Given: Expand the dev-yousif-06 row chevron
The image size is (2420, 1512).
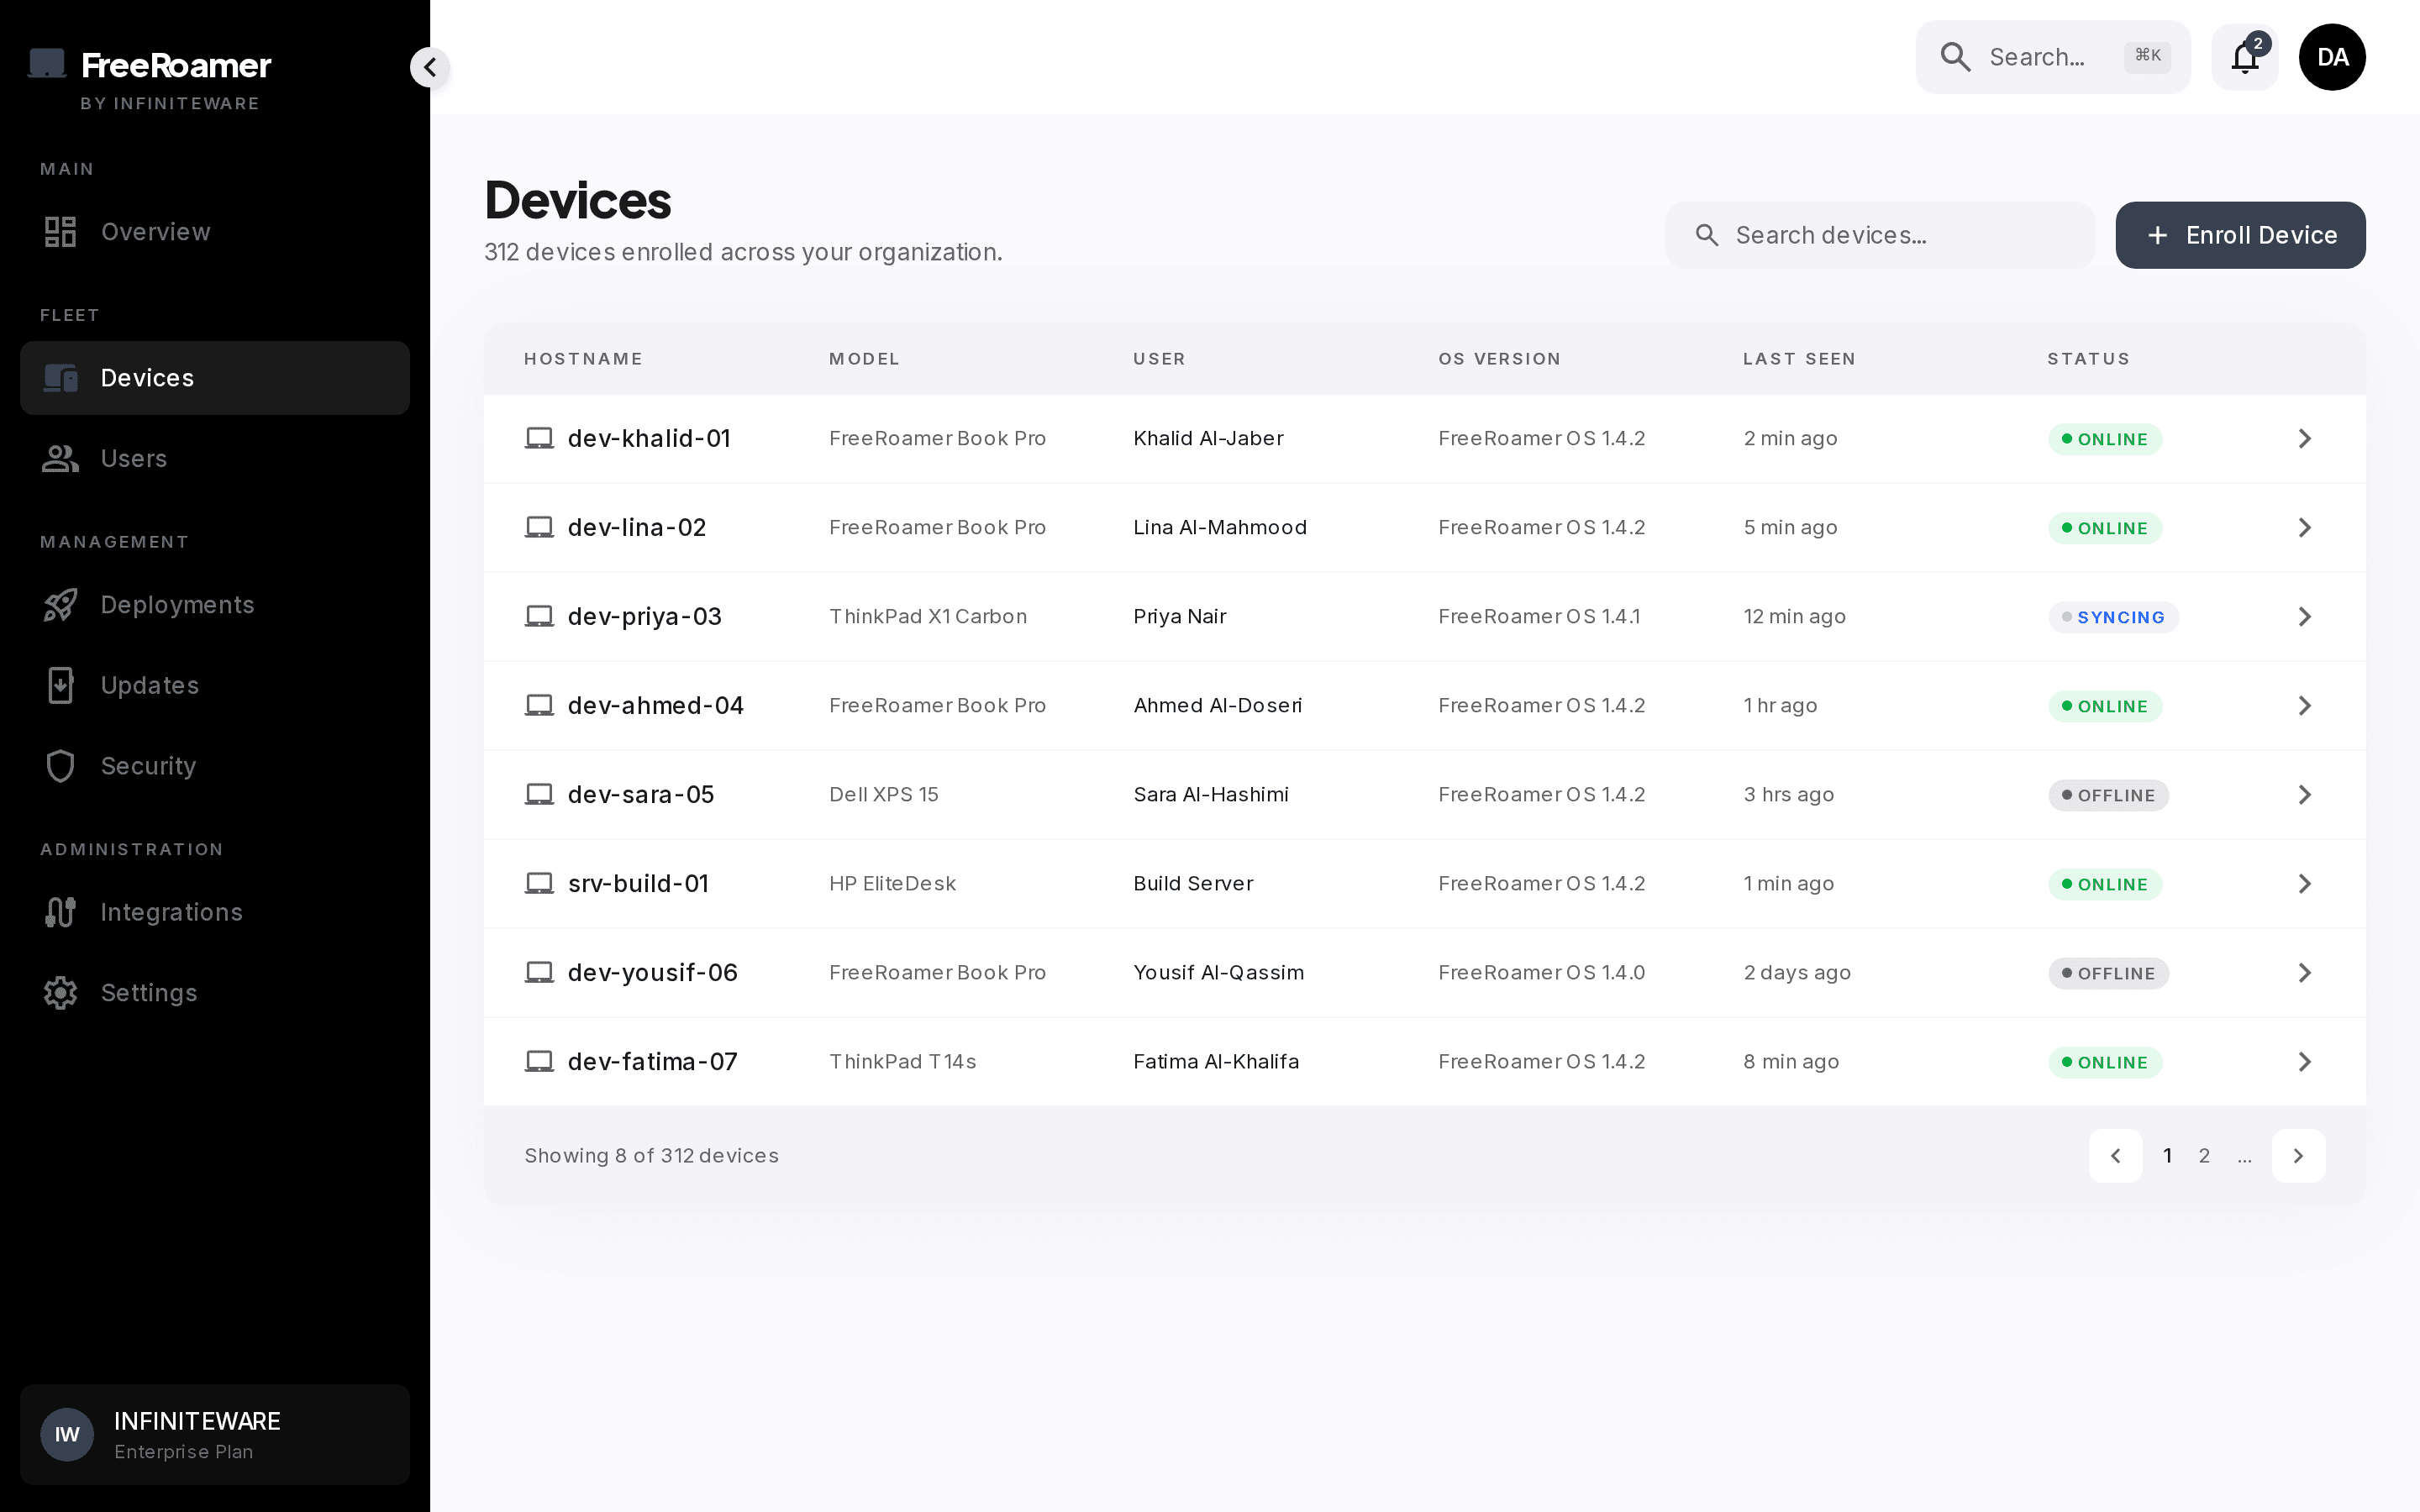Looking at the screenshot, I should tap(2305, 972).
